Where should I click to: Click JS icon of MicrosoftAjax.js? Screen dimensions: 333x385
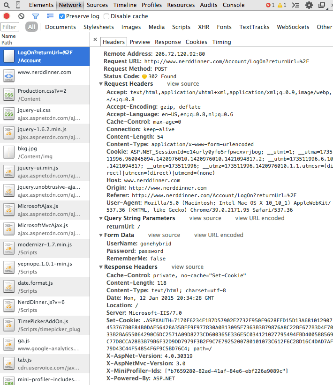tap(9, 210)
